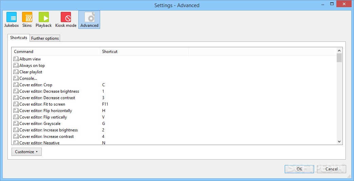Viewport: 354px width, 181px height.
Task: Click the icon beside Cover editor: Increase brightness
Action: pyautogui.click(x=16, y=130)
